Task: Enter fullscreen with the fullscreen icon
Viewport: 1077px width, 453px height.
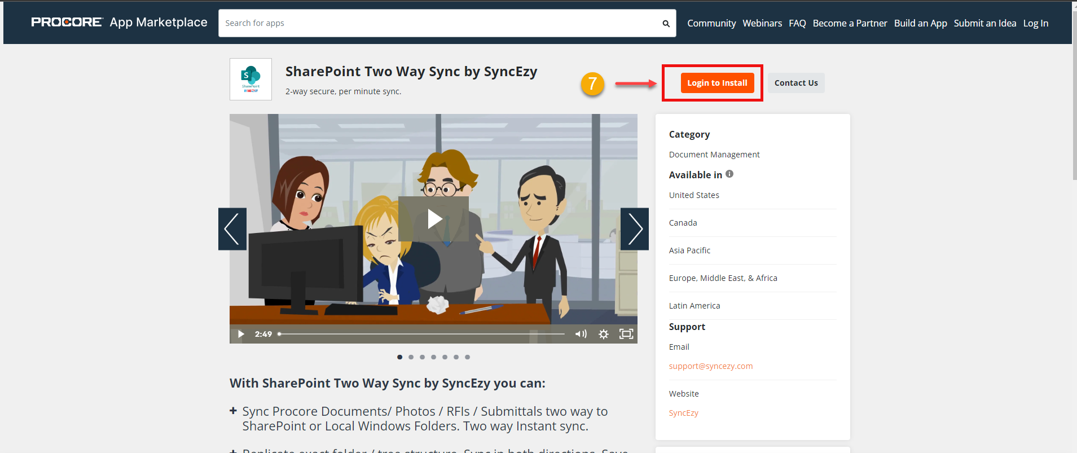Action: click(626, 334)
